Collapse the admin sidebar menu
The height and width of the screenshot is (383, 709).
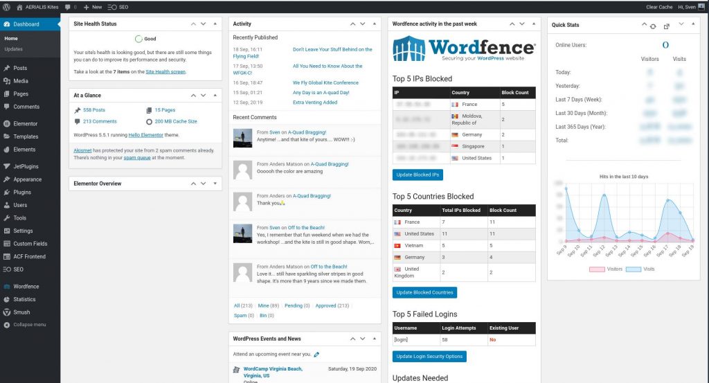point(30,325)
